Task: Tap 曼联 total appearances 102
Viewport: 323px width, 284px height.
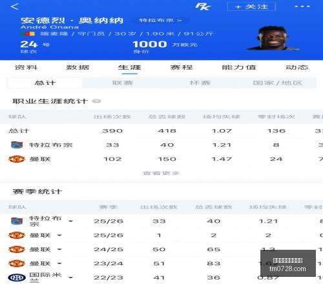Action: click(112, 159)
